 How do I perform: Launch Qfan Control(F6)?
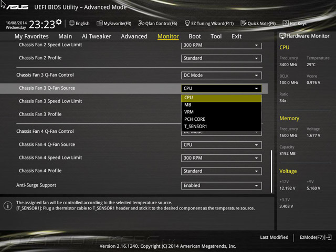pyautogui.click(x=157, y=23)
